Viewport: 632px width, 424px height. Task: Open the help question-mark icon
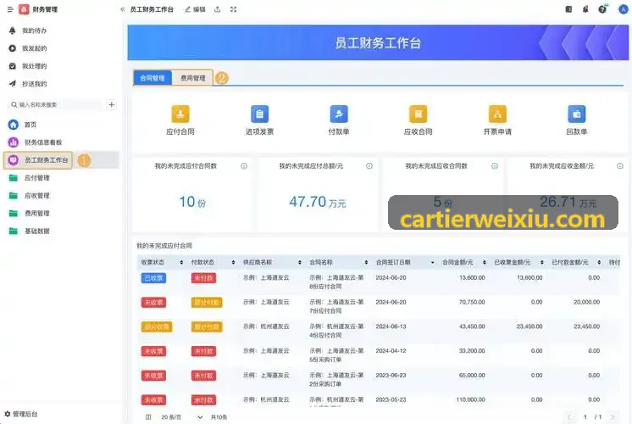602,9
